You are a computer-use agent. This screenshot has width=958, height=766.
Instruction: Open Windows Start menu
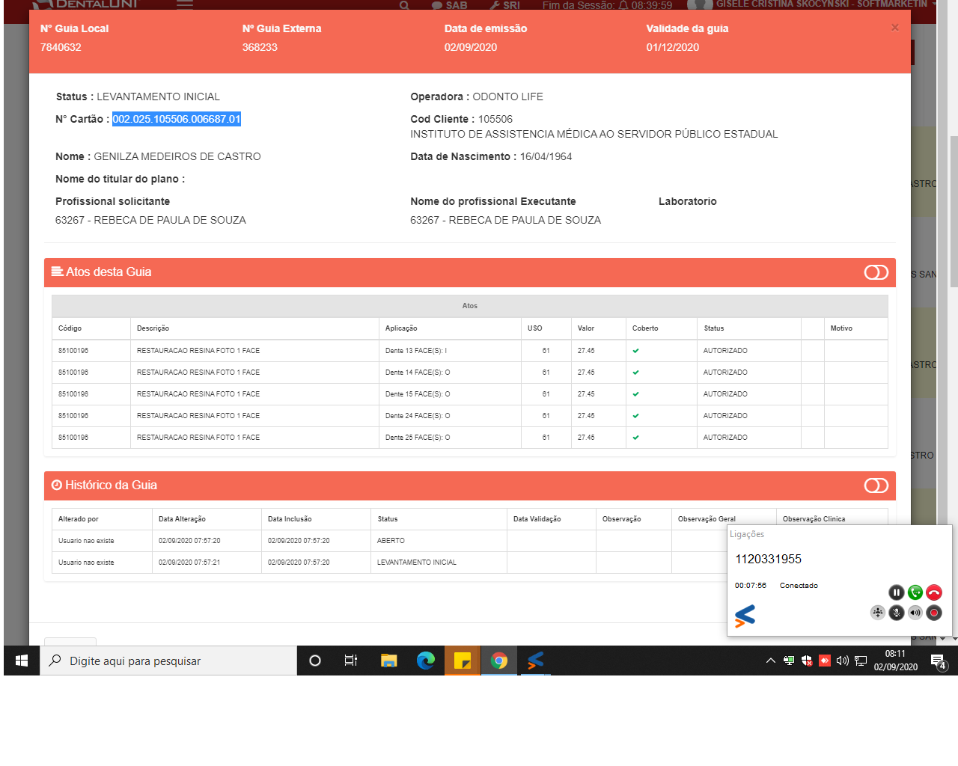22,661
